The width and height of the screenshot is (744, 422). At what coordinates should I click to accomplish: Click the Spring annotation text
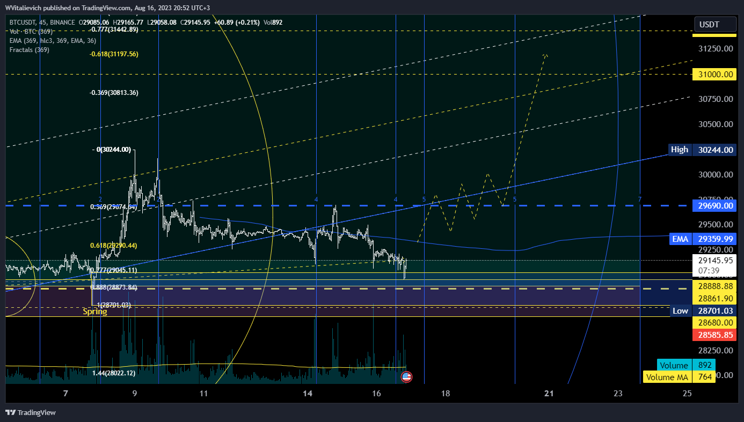pyautogui.click(x=94, y=312)
